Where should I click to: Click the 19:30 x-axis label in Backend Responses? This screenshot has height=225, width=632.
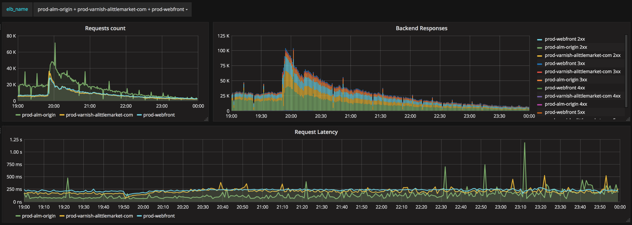[261, 116]
